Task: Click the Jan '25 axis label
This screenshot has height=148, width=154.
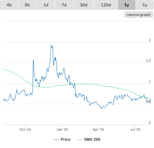Action: tap(62, 129)
